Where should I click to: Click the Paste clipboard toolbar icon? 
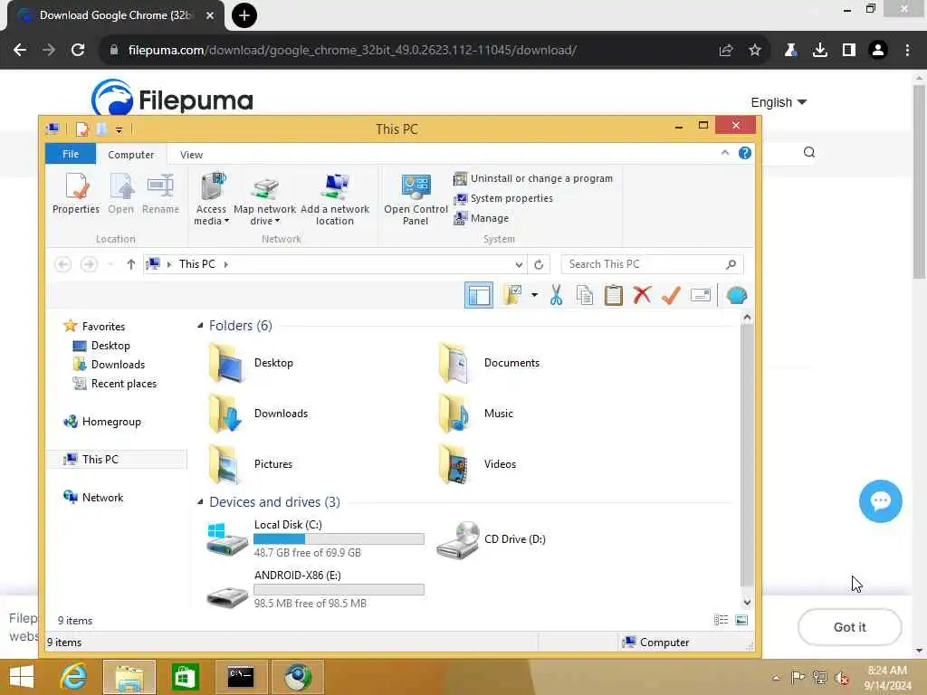click(614, 295)
